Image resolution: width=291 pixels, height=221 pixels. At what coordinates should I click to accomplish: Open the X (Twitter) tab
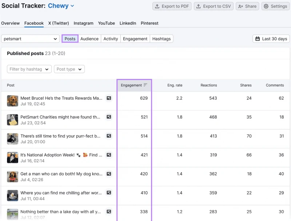(x=59, y=23)
